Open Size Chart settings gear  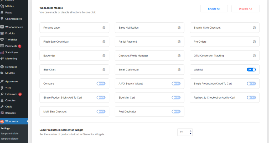[104, 70]
